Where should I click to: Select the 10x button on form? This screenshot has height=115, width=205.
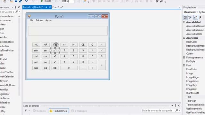pyautogui.click(x=55, y=68)
